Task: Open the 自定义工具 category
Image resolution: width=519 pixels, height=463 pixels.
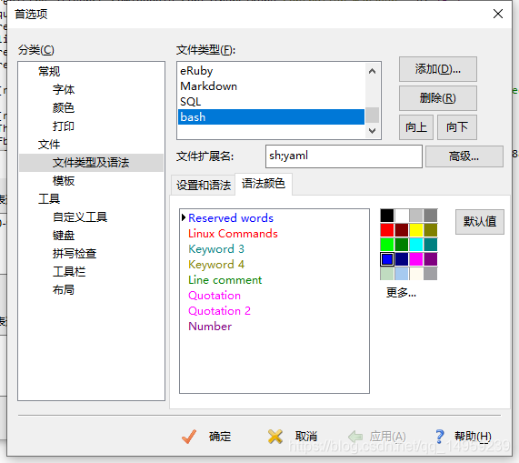Action: click(x=80, y=216)
